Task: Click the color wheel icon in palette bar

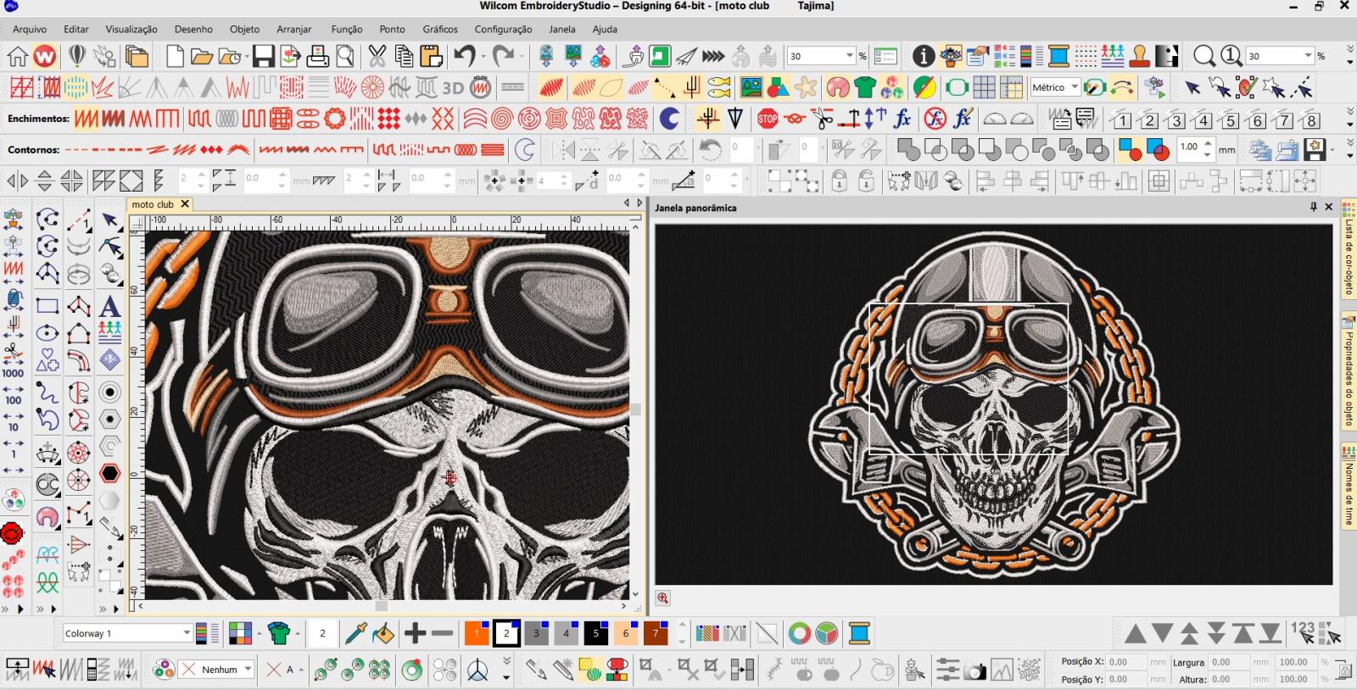Action: tap(799, 633)
